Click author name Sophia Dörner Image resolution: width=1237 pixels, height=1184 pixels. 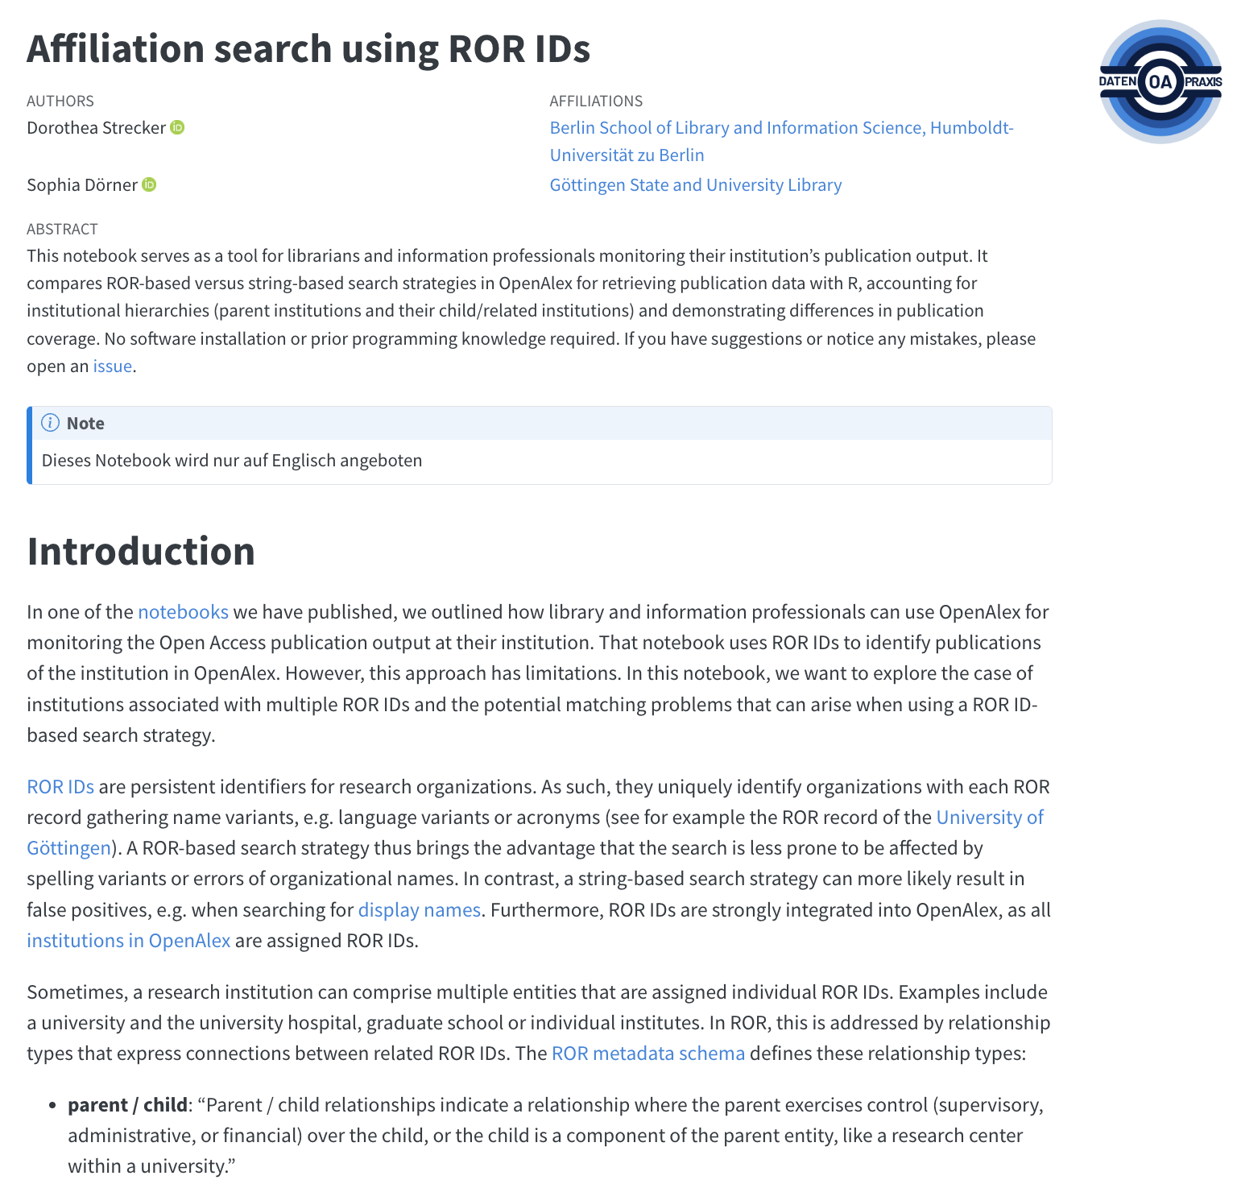point(82,185)
